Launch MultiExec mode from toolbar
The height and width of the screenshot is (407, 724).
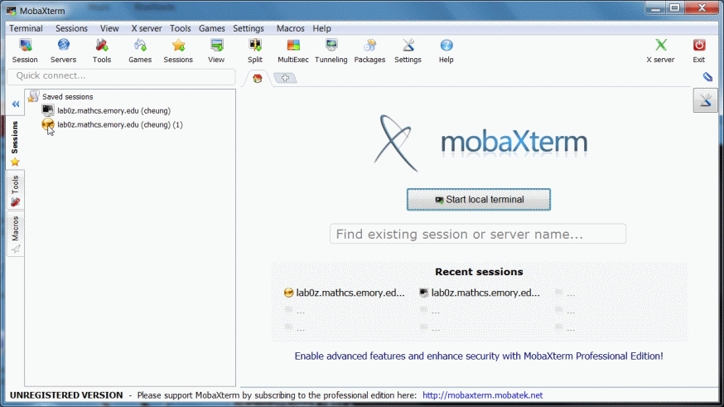click(x=293, y=51)
